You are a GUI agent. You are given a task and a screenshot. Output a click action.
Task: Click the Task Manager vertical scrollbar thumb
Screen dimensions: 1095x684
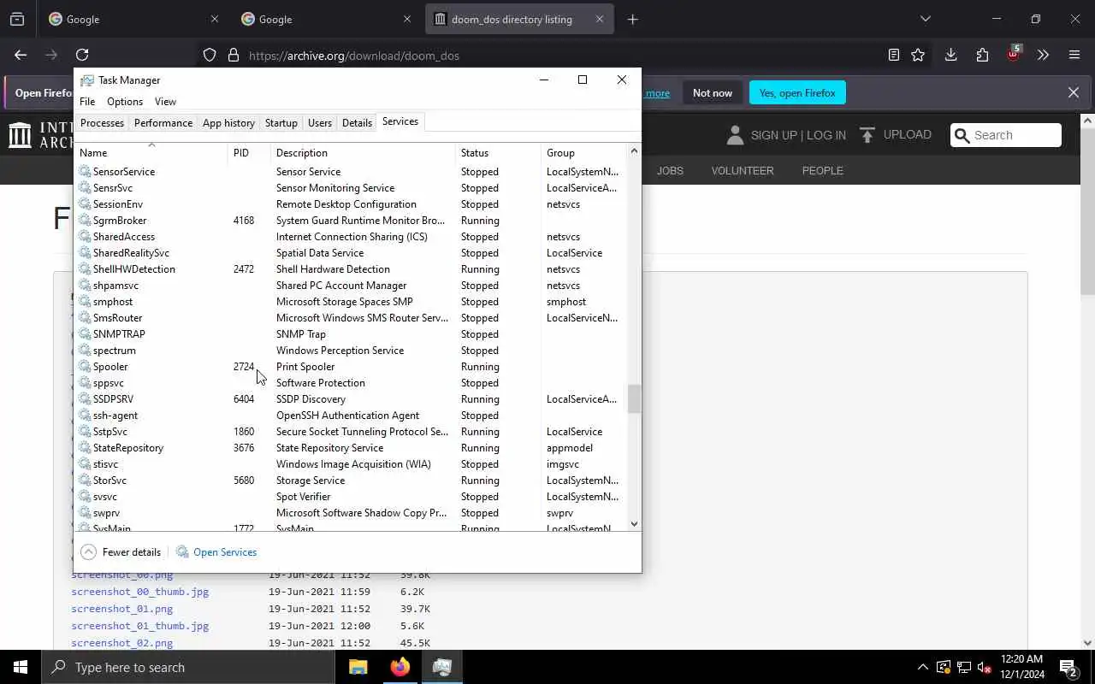coord(634,399)
